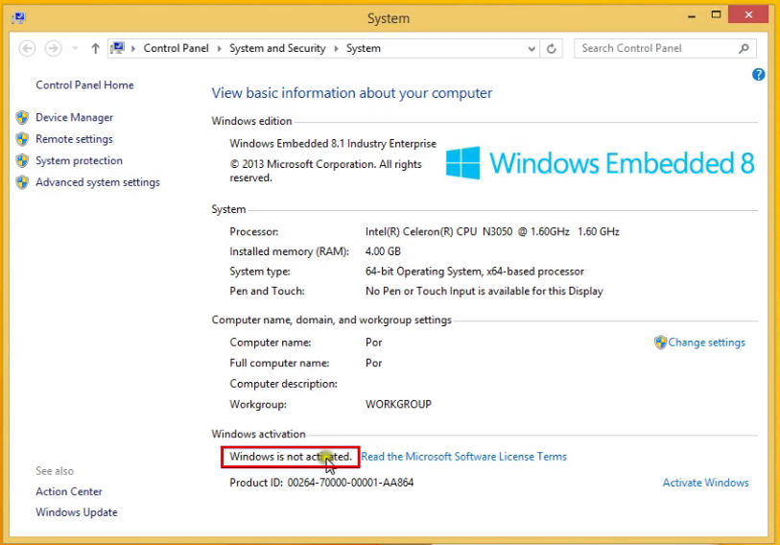Image resolution: width=780 pixels, height=545 pixels.
Task: Click the search magnifier icon
Action: 744,48
